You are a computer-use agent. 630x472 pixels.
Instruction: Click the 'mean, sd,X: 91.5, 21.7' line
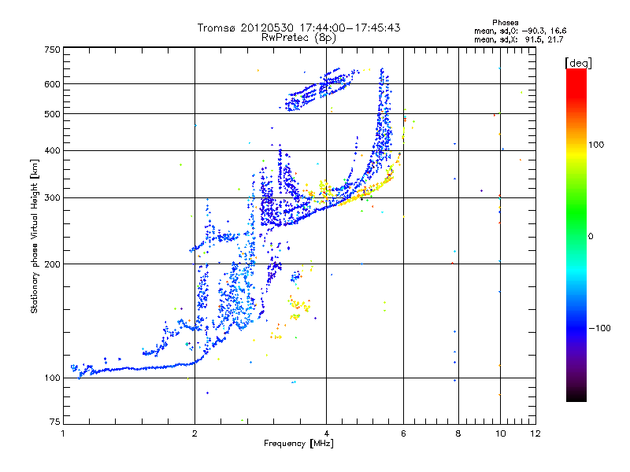pos(519,39)
